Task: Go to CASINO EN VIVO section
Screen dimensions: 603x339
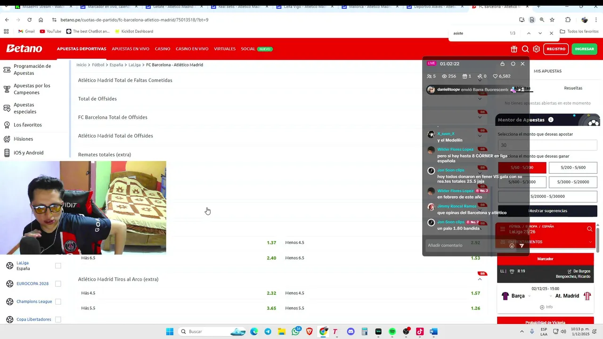Action: (192, 49)
